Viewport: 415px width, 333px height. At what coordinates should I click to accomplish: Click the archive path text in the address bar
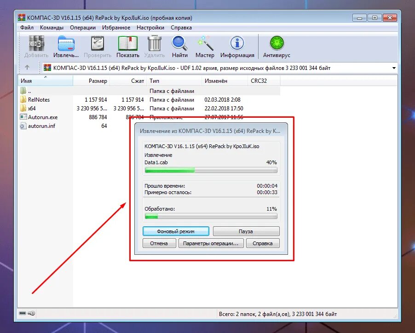[x=192, y=68]
